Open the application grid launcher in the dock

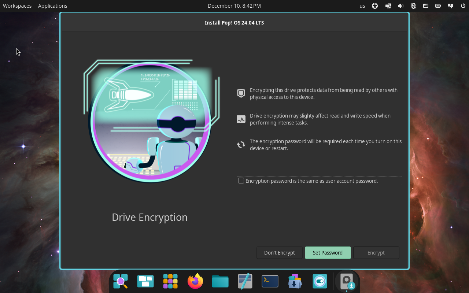pos(170,281)
